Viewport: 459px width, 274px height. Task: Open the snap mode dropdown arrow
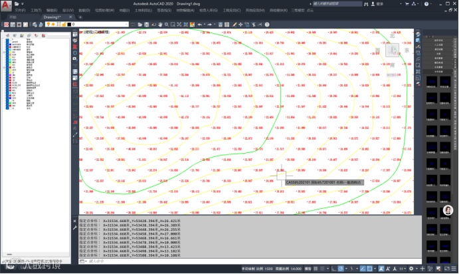[x=327, y=269]
